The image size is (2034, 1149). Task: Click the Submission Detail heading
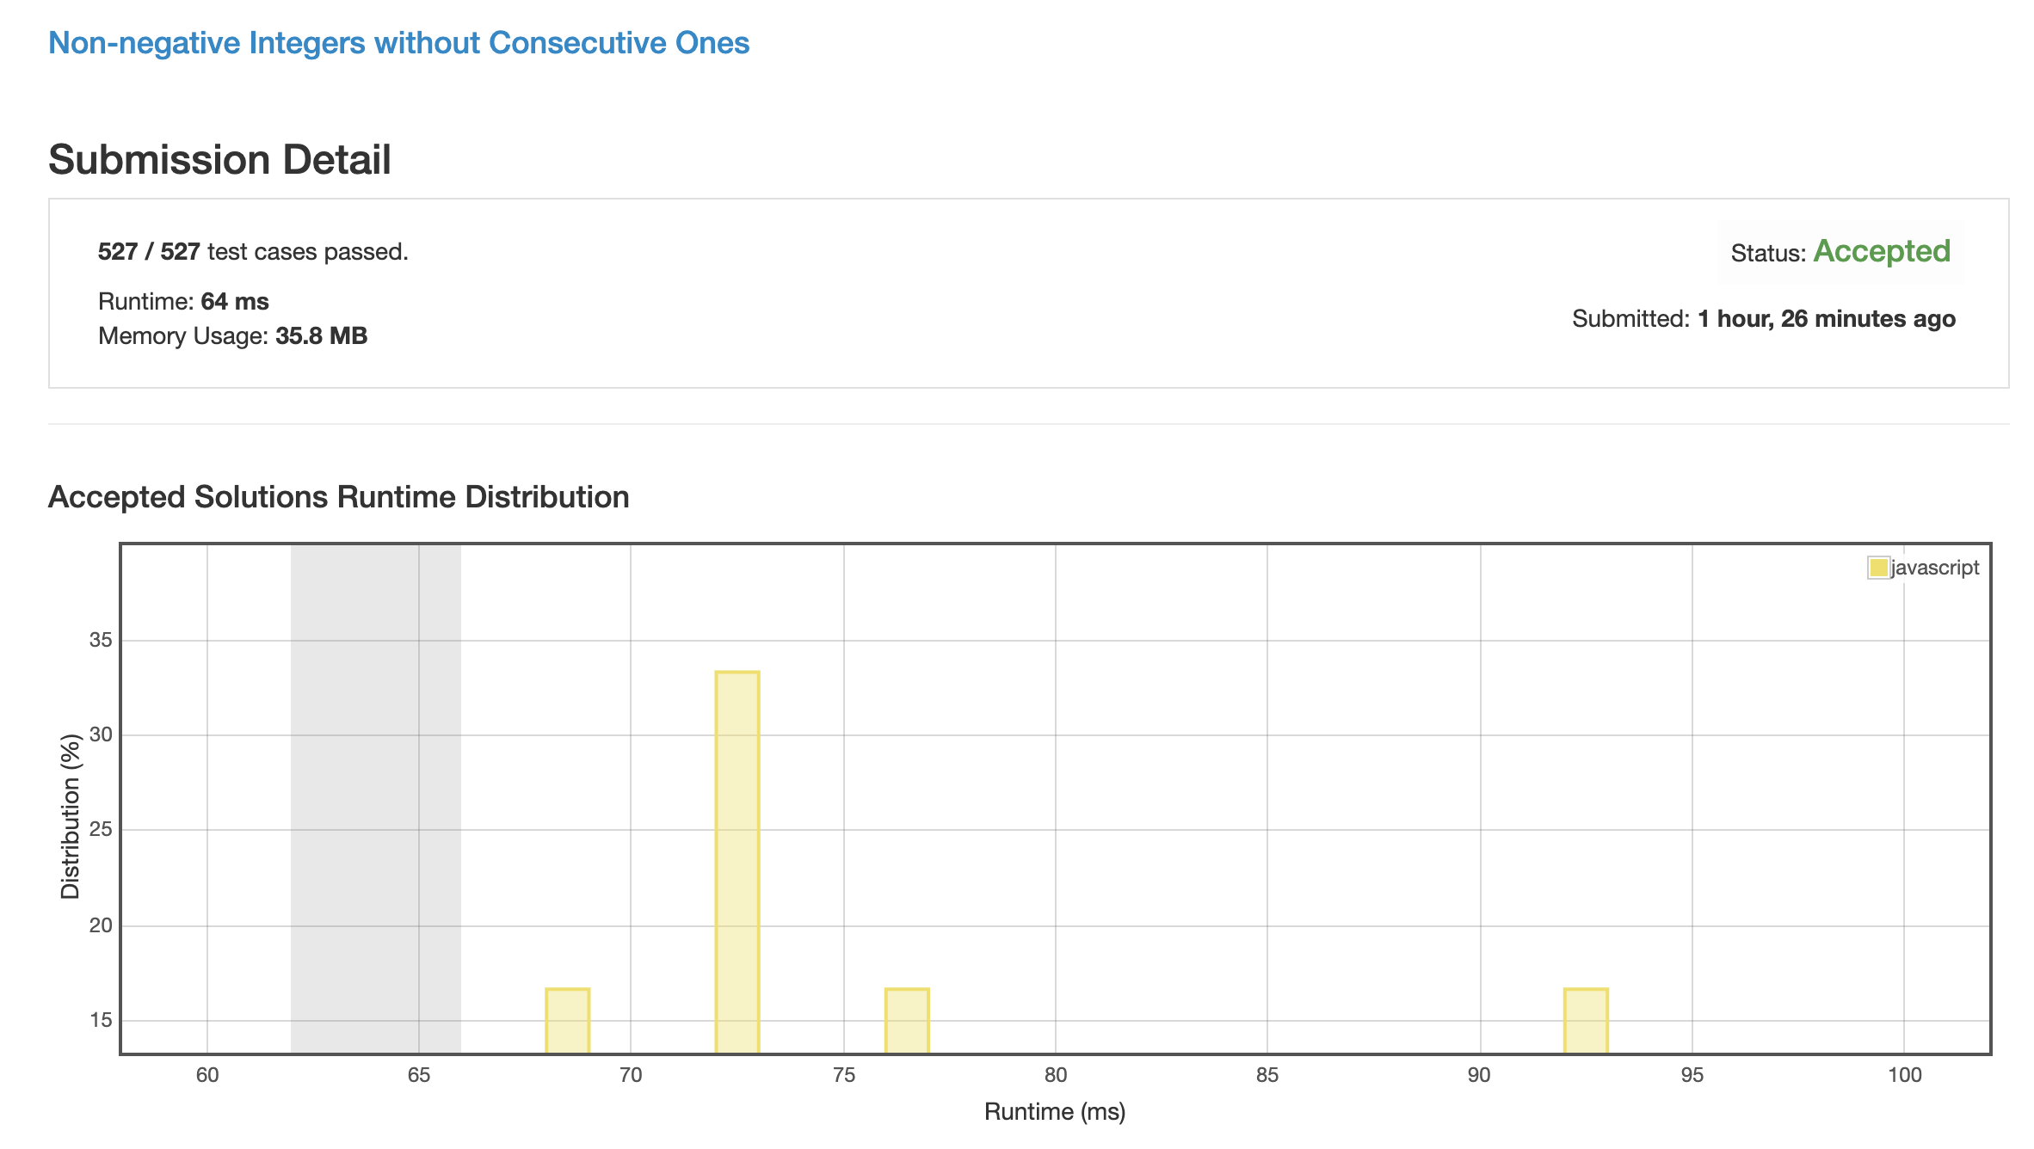219,160
